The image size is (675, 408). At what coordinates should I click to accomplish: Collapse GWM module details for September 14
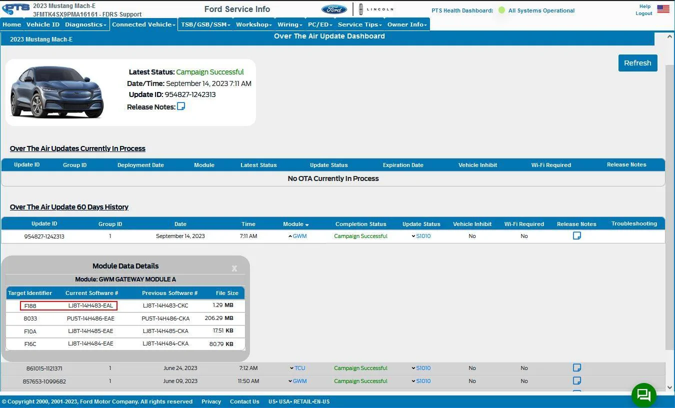pos(297,236)
